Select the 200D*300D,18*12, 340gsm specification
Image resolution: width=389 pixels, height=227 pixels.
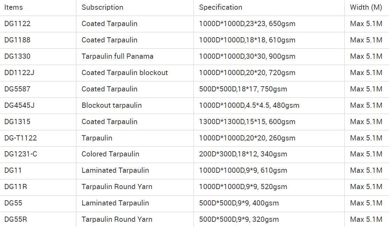(x=243, y=154)
